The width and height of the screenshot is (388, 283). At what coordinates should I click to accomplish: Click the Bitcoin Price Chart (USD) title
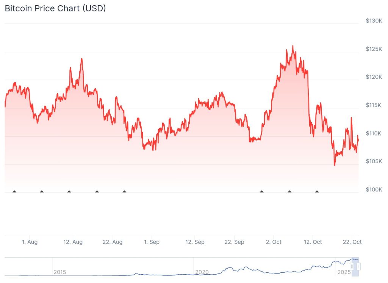[x=55, y=8]
